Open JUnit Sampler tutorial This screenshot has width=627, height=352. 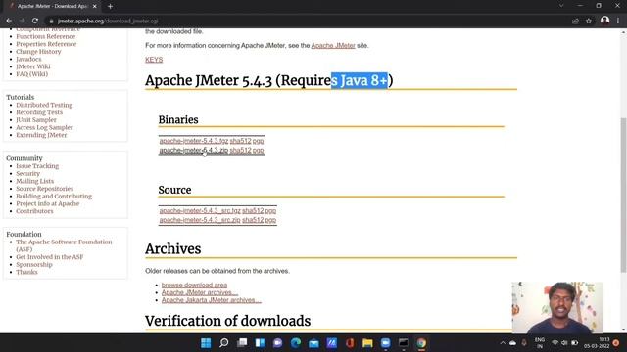pos(36,120)
